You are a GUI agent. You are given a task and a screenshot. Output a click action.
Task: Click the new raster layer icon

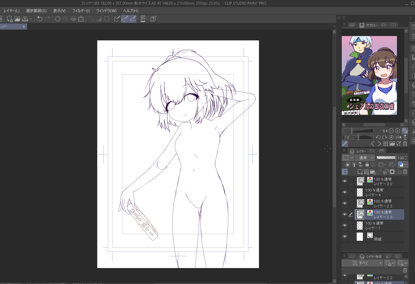click(x=360, y=172)
